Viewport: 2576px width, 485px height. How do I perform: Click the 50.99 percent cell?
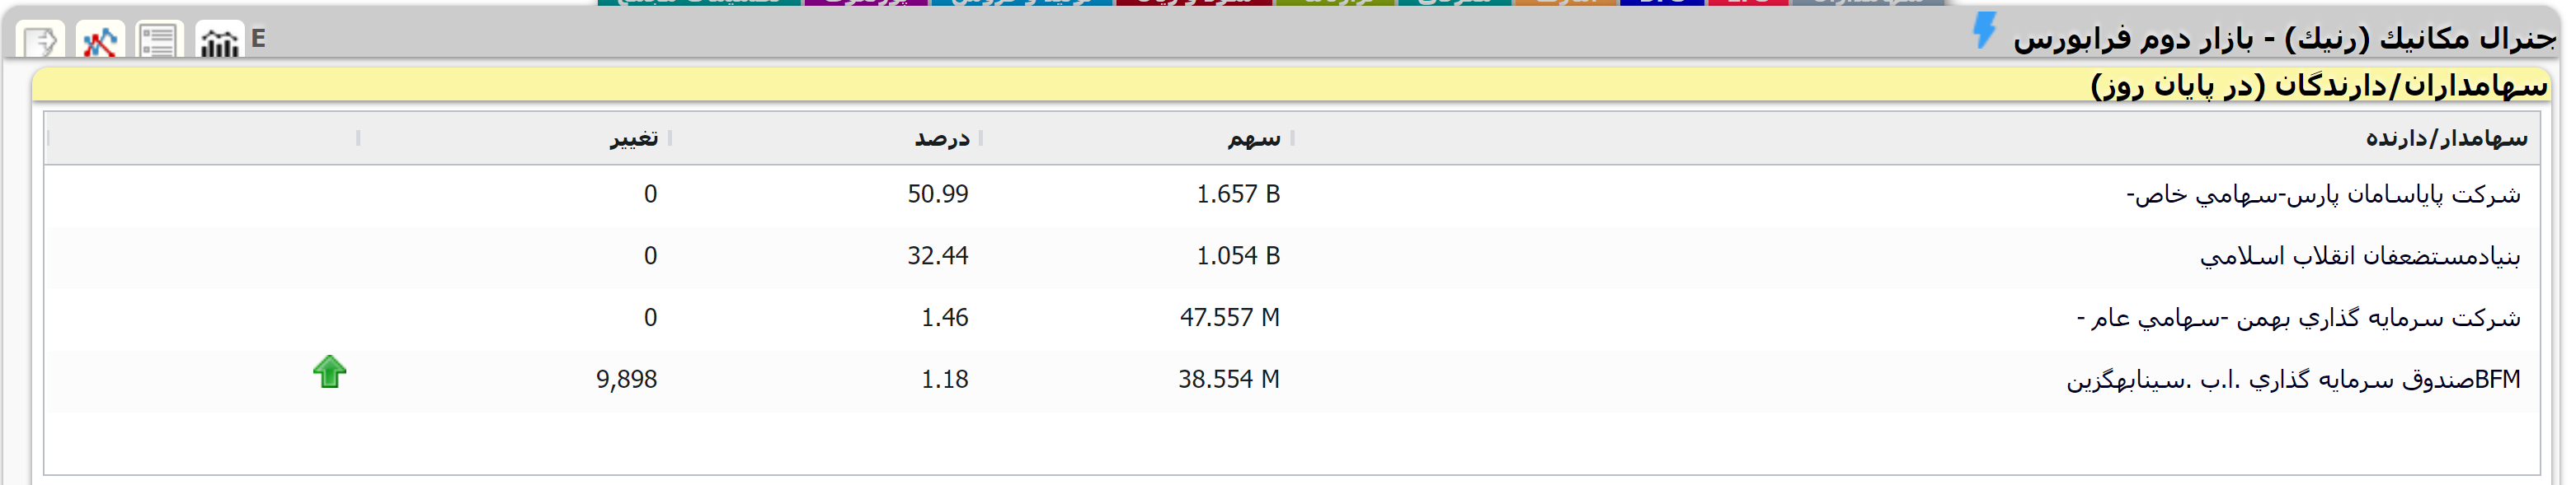pos(937,194)
